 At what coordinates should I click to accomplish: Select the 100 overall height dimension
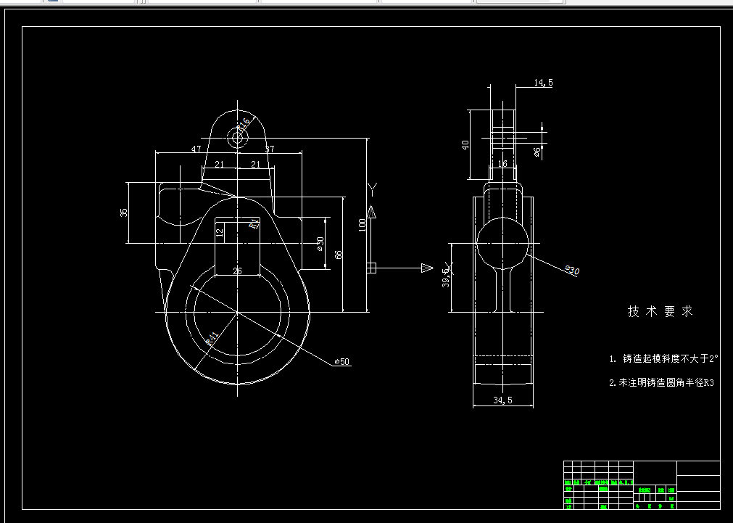tap(362, 225)
